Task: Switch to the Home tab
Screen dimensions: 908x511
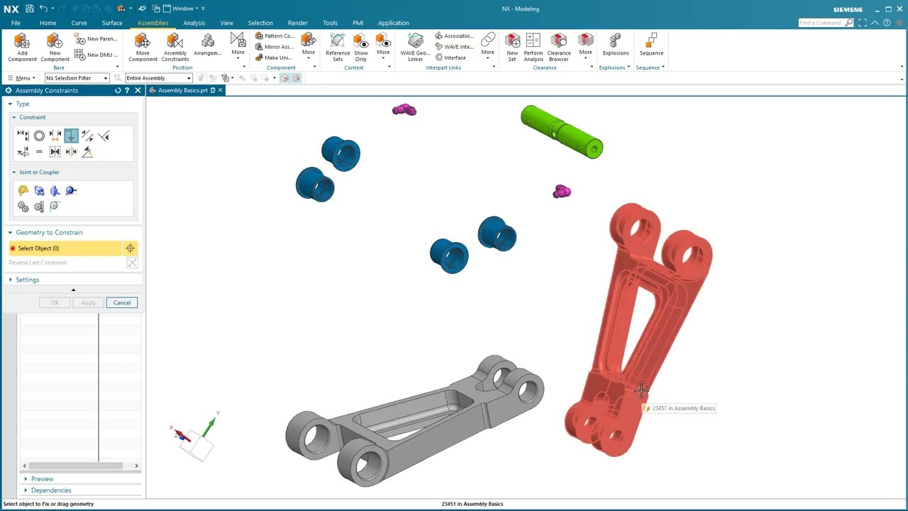Action: (48, 23)
